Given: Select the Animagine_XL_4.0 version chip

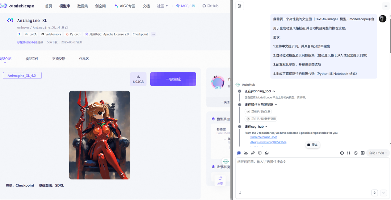Looking at the screenshot, I should click(22, 76).
